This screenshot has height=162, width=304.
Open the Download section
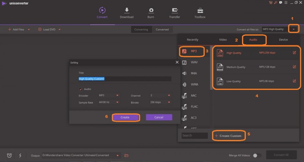pos(127,13)
